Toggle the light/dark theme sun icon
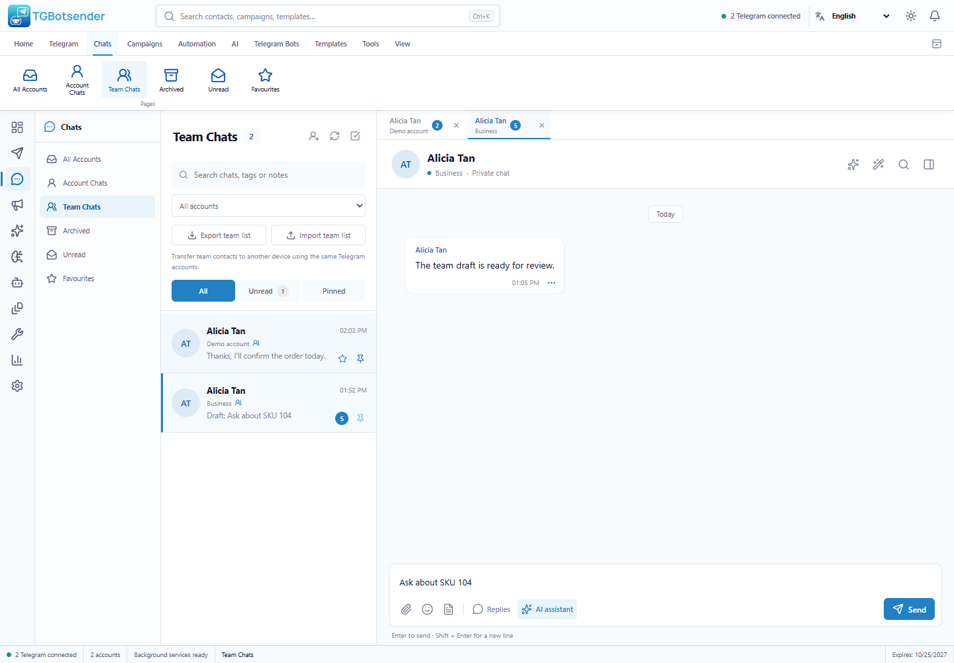This screenshot has height=663, width=954. pos(911,16)
